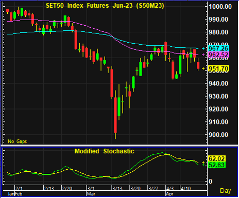The height and width of the screenshot is (198, 239).
Task: Select the magenta 962.52 moving average label
Action: 218,55
